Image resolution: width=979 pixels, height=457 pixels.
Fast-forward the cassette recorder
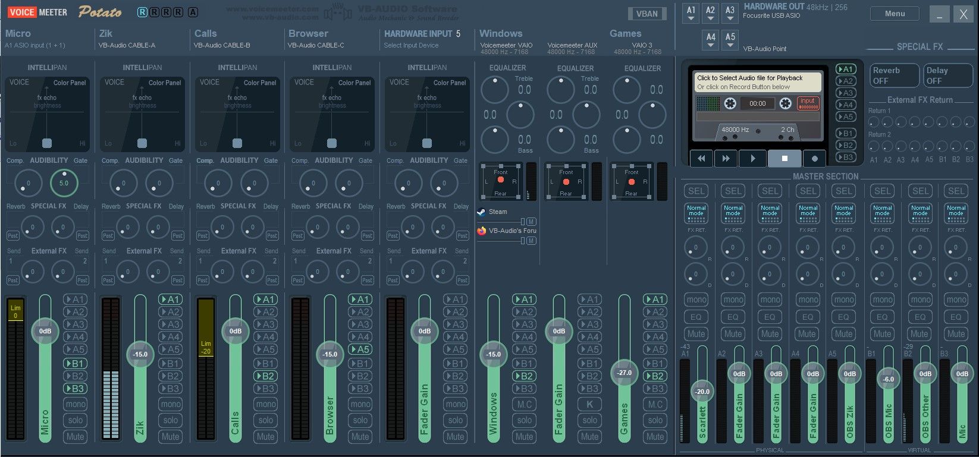click(726, 158)
